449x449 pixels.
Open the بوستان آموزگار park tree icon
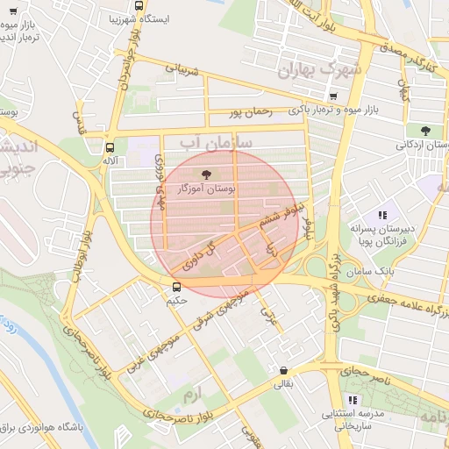206,175
